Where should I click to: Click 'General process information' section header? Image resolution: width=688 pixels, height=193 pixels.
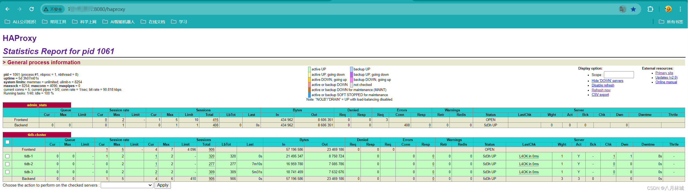(42, 62)
